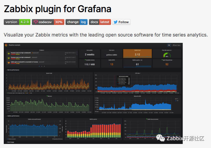
Task: Click the System load graph panel title
Action: click(49, 73)
